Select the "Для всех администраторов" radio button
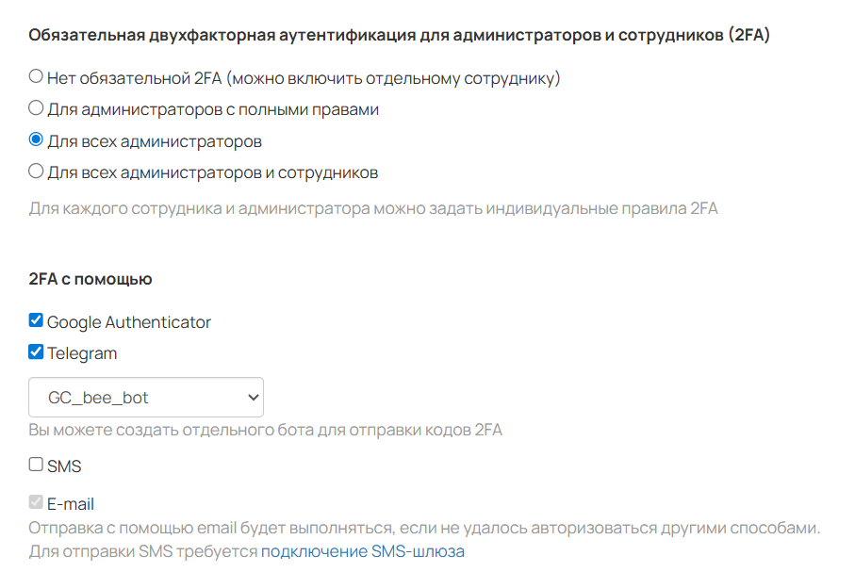The image size is (855, 572). (36, 139)
